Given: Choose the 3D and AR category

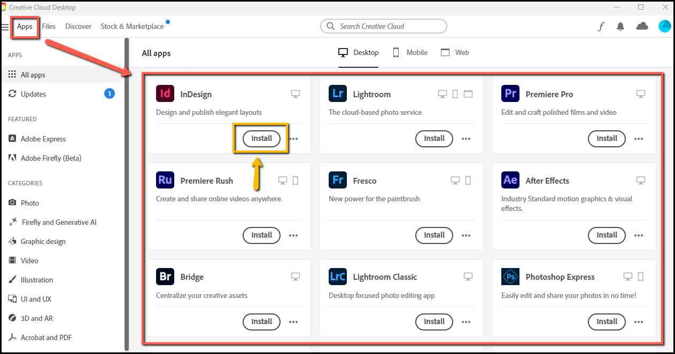Looking at the screenshot, I should (62, 318).
